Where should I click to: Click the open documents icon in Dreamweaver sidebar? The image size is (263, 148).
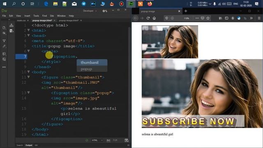pos(4,28)
